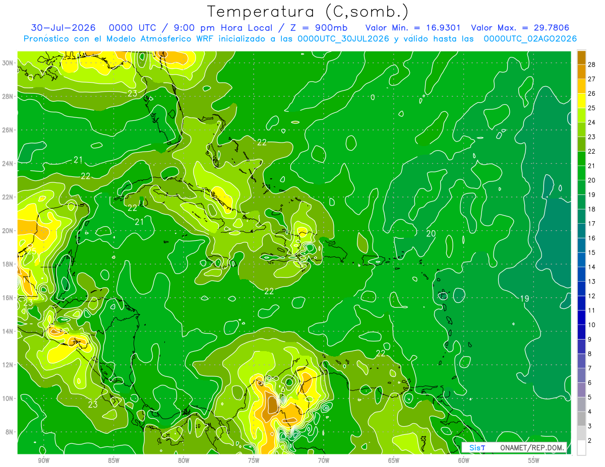Click the yellow swatch between legend values 25 and 26
Screen dimensions: 605x467
click(581, 101)
